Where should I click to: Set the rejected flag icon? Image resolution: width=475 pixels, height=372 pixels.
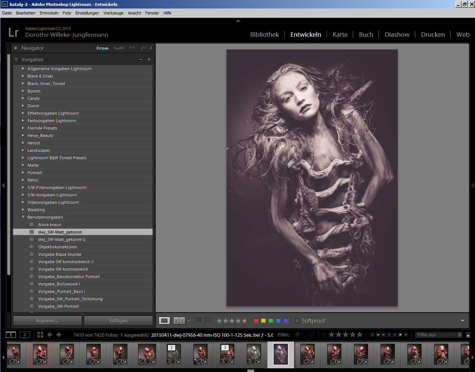(x=208, y=320)
